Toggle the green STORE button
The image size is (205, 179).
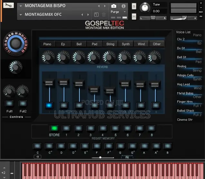pyautogui.click(x=54, y=128)
